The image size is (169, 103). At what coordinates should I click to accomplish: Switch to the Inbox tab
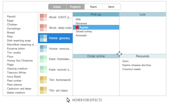pyautogui.click(x=57, y=7)
